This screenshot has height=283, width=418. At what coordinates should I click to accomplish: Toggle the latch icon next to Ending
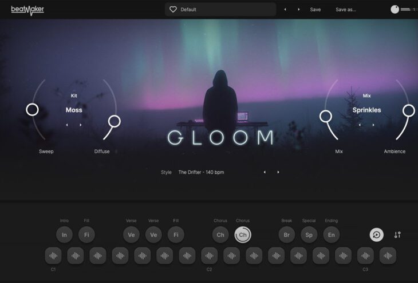click(376, 235)
